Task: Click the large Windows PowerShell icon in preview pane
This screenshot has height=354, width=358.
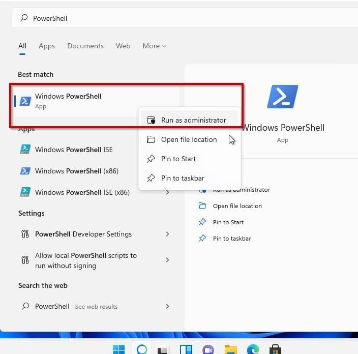Action: pos(282,97)
